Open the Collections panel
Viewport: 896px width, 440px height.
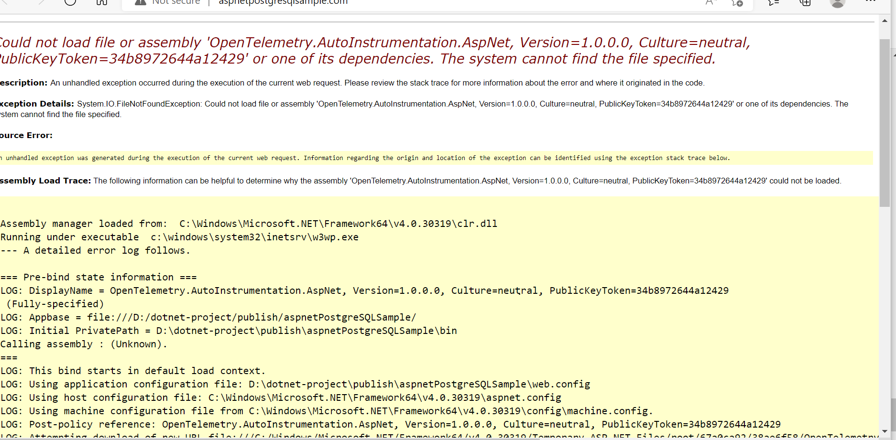805,3
